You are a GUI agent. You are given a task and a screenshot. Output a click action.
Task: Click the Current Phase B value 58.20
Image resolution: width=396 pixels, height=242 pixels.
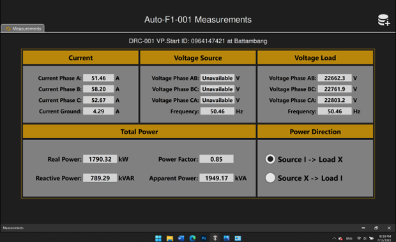pyautogui.click(x=98, y=89)
